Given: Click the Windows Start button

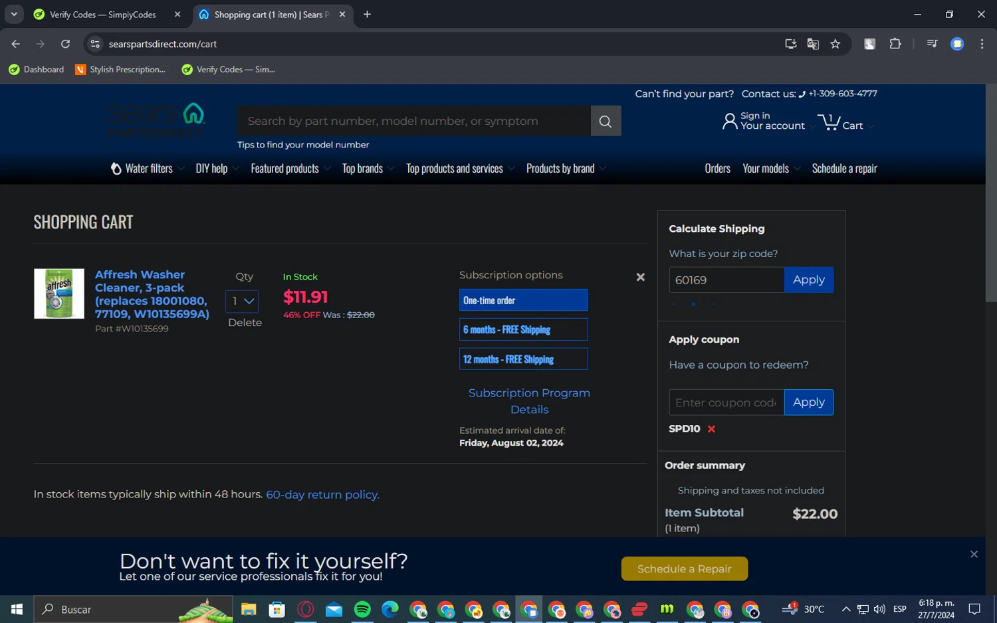Looking at the screenshot, I should [17, 609].
